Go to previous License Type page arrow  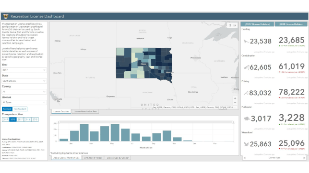click(245, 158)
